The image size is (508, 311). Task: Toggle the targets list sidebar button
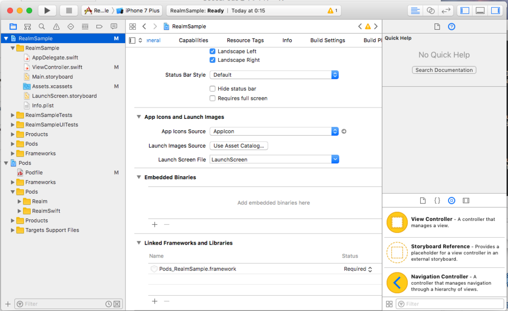coord(132,41)
